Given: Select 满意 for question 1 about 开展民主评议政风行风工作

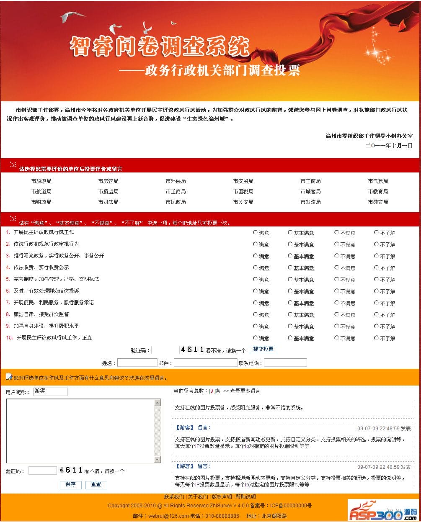Looking at the screenshot, I should 255,232.
